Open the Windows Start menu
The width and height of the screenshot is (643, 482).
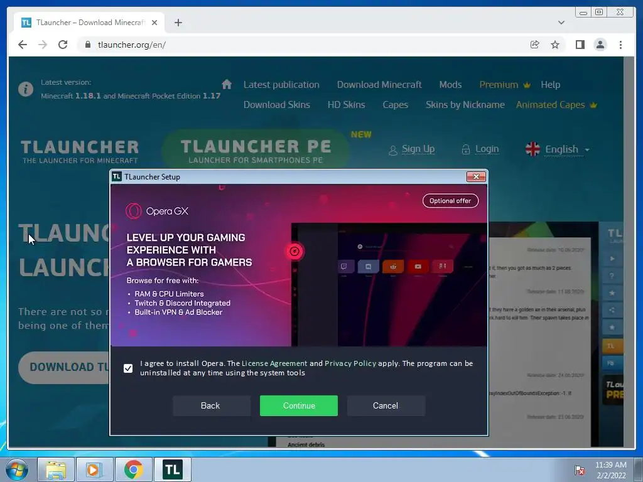pyautogui.click(x=16, y=469)
